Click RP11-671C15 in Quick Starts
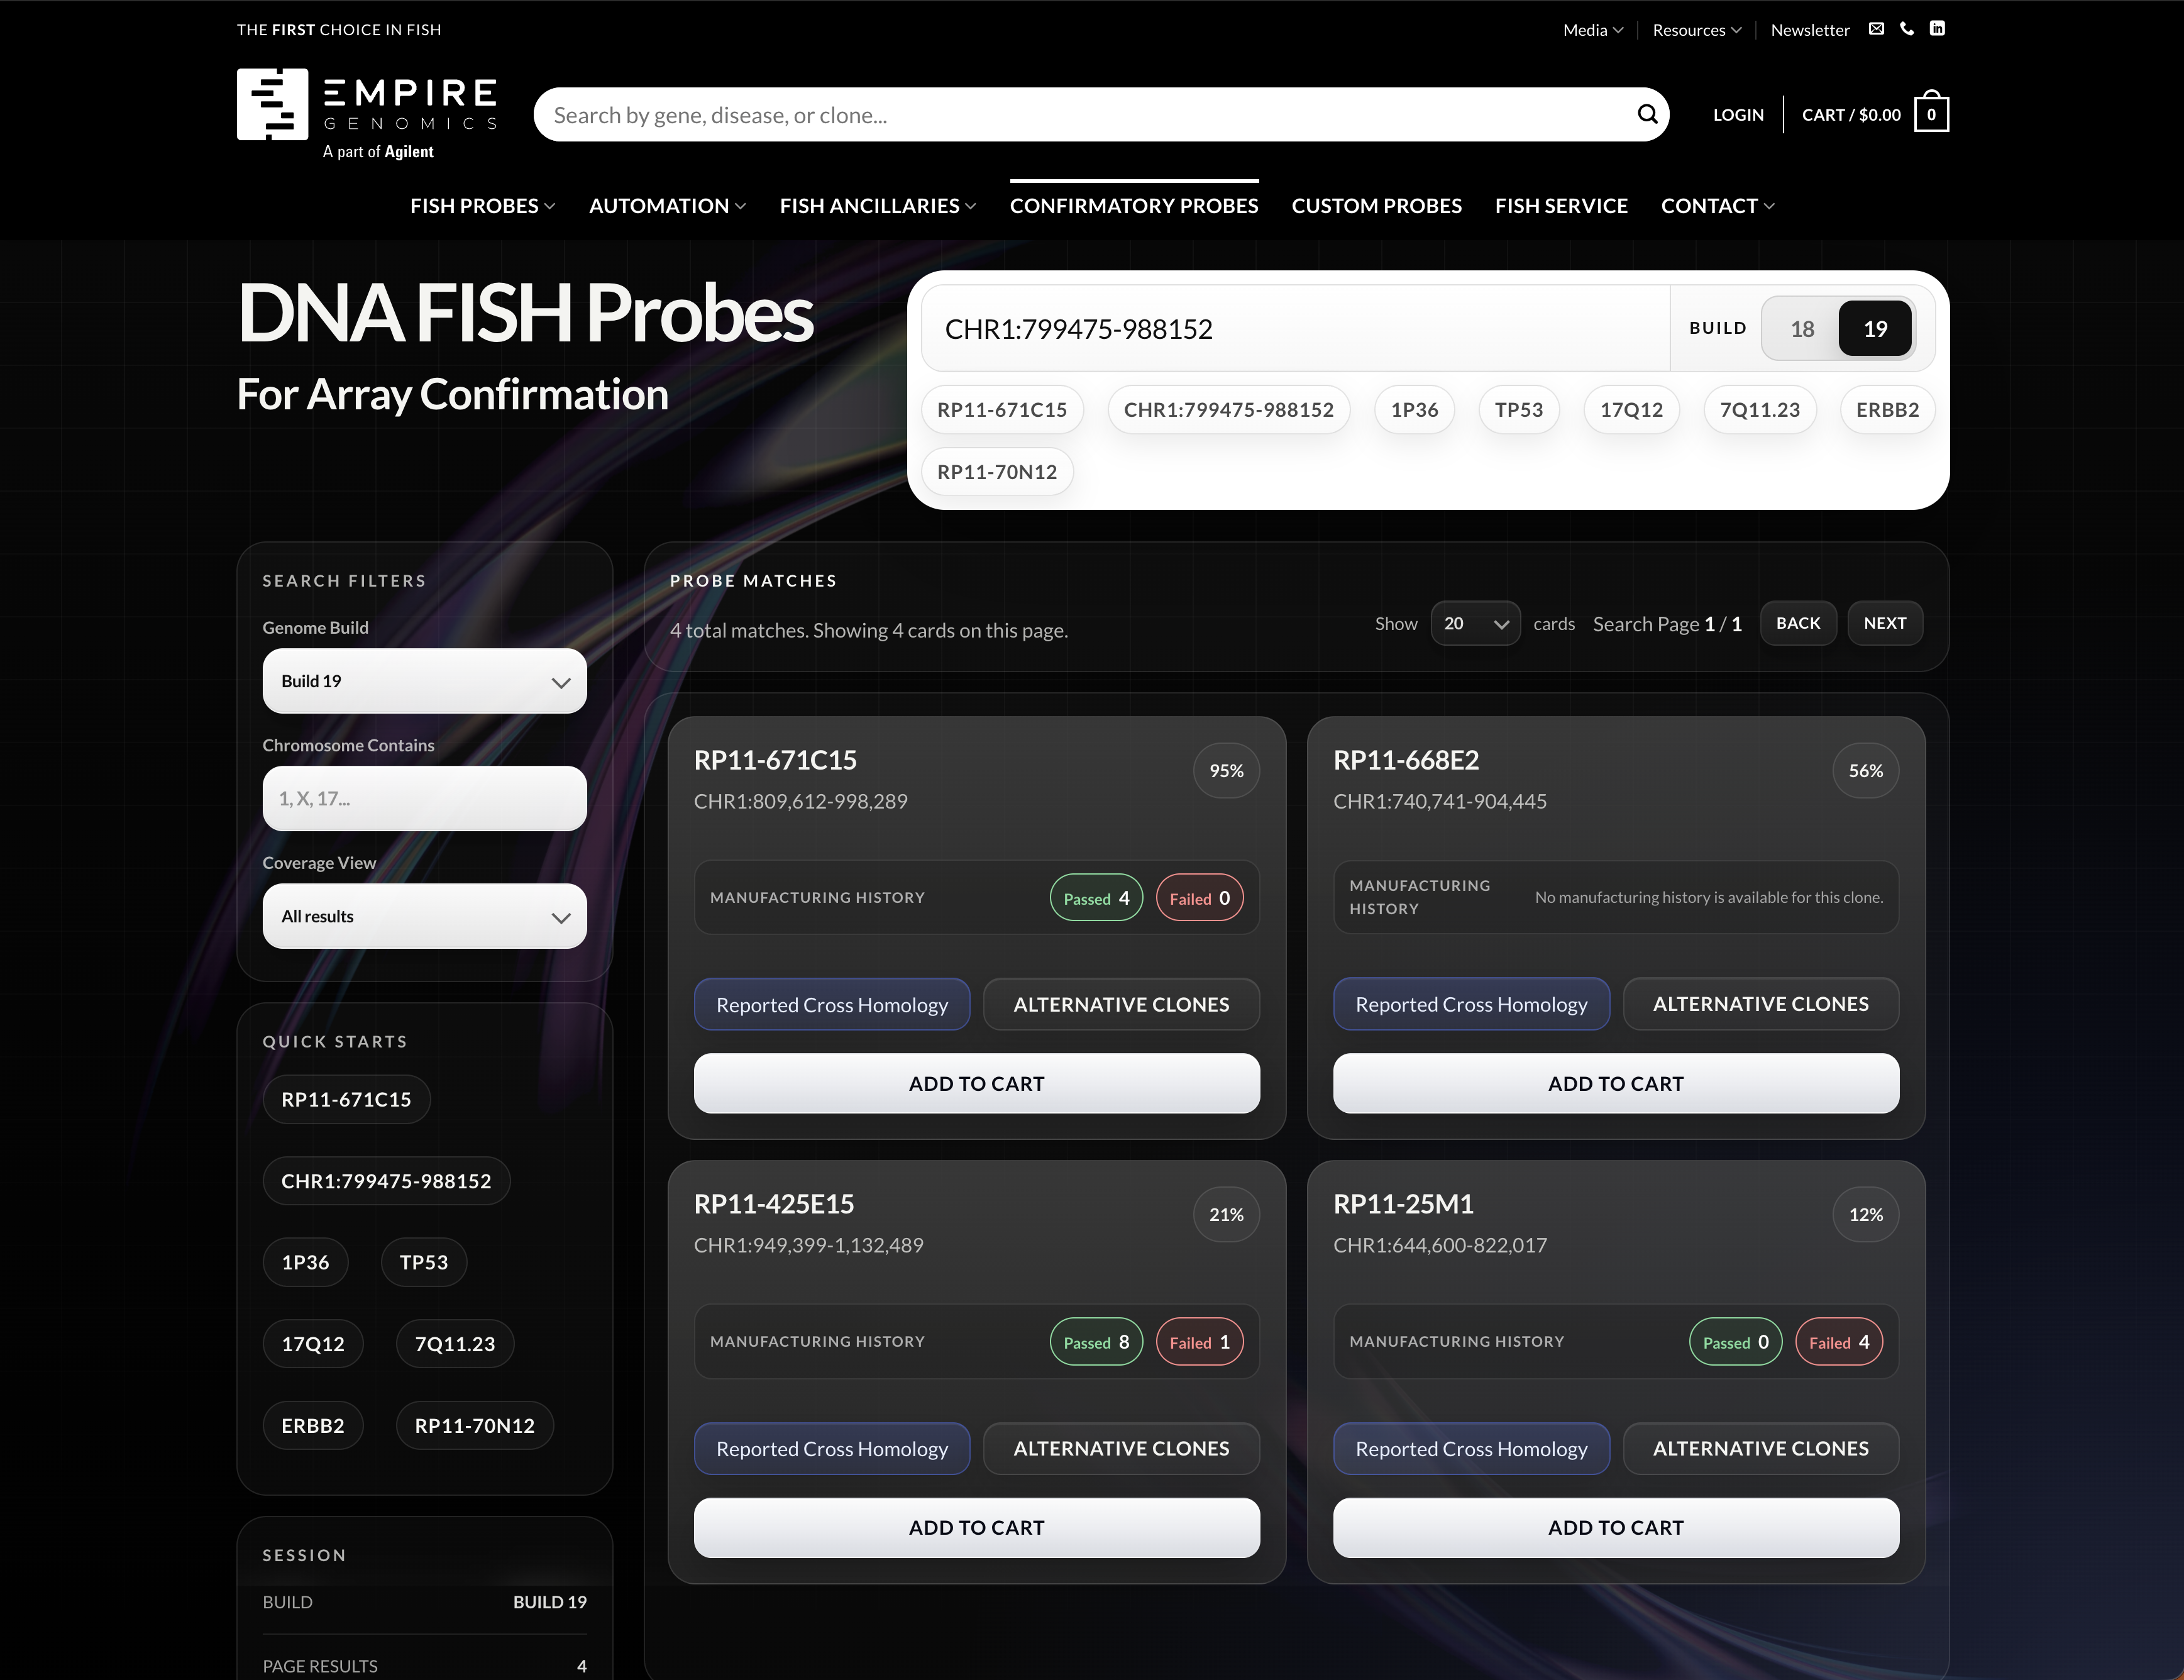This screenshot has width=2184, height=1680. (x=346, y=1099)
